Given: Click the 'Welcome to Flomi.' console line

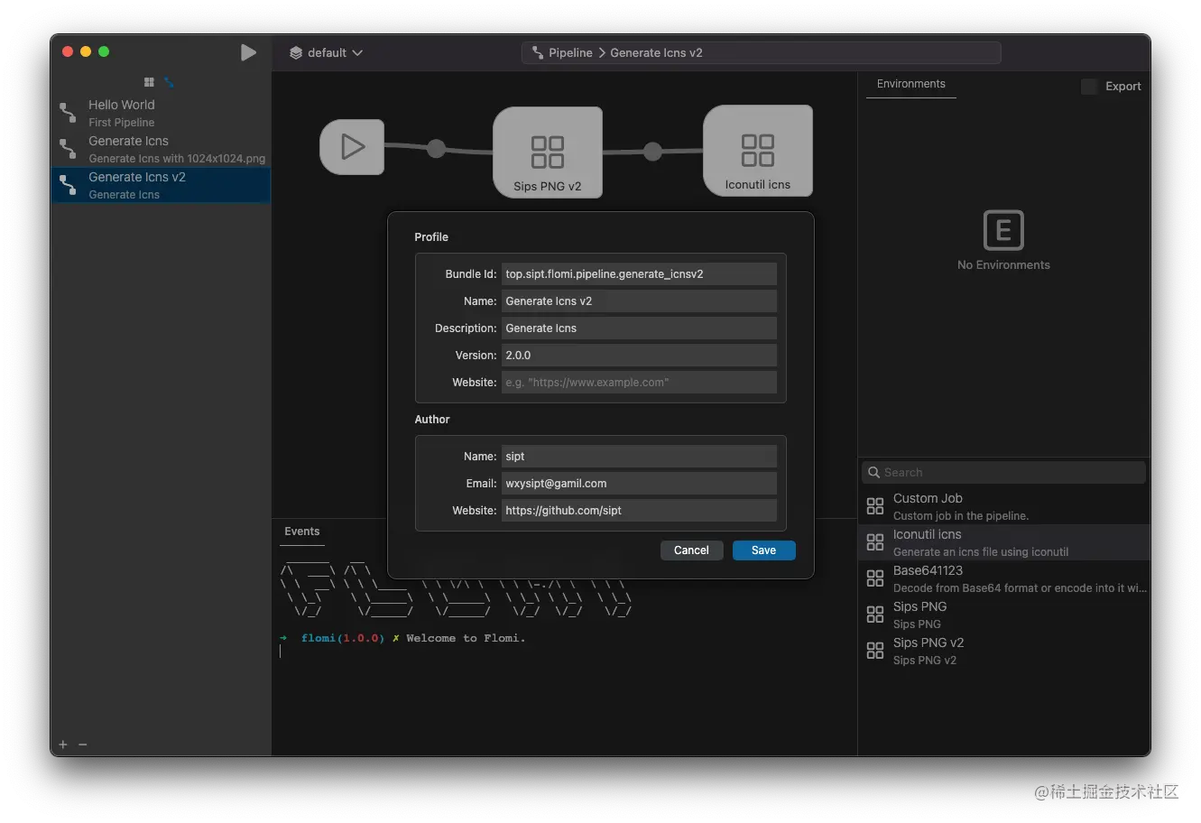Looking at the screenshot, I should click(x=466, y=638).
